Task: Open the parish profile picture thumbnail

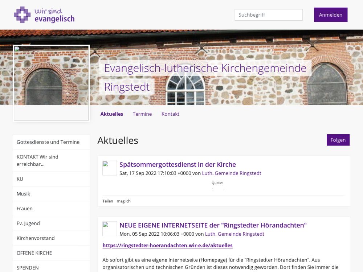Action: 51,83
